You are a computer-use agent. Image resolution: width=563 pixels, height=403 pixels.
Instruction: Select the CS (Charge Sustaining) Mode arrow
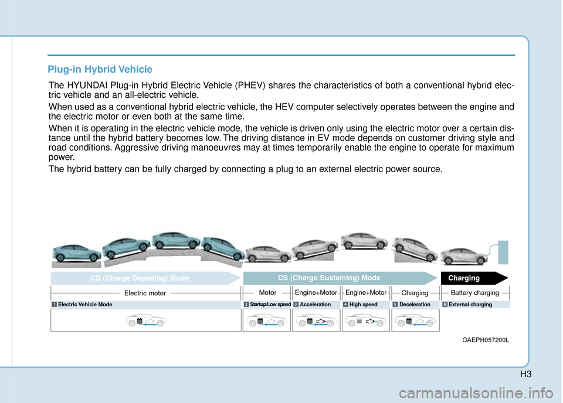click(x=340, y=278)
